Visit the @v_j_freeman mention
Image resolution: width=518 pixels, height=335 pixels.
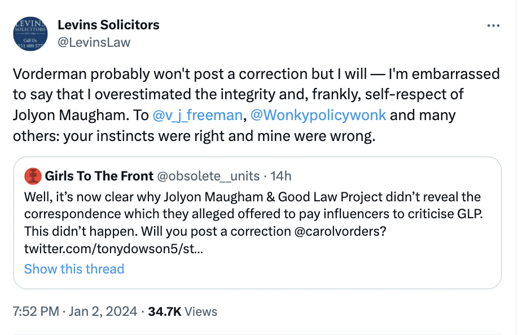[x=197, y=115]
